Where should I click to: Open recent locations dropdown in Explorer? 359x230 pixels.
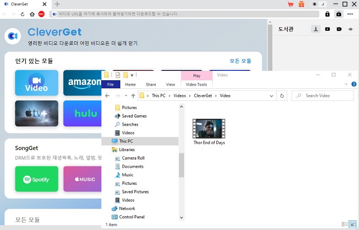[126, 95]
